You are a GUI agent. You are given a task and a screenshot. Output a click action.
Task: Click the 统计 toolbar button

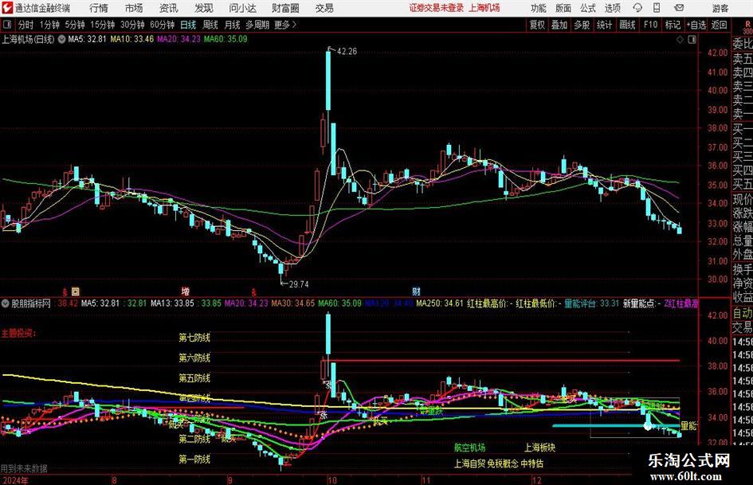604,25
